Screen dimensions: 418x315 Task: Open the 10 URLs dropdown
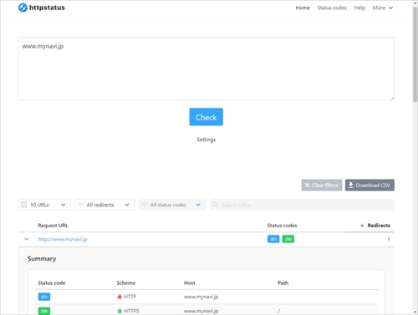click(x=44, y=205)
